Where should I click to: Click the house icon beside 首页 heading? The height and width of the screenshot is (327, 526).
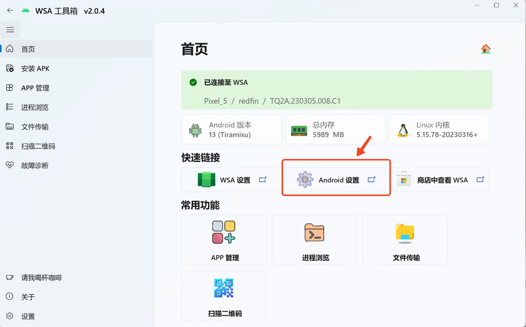click(486, 49)
